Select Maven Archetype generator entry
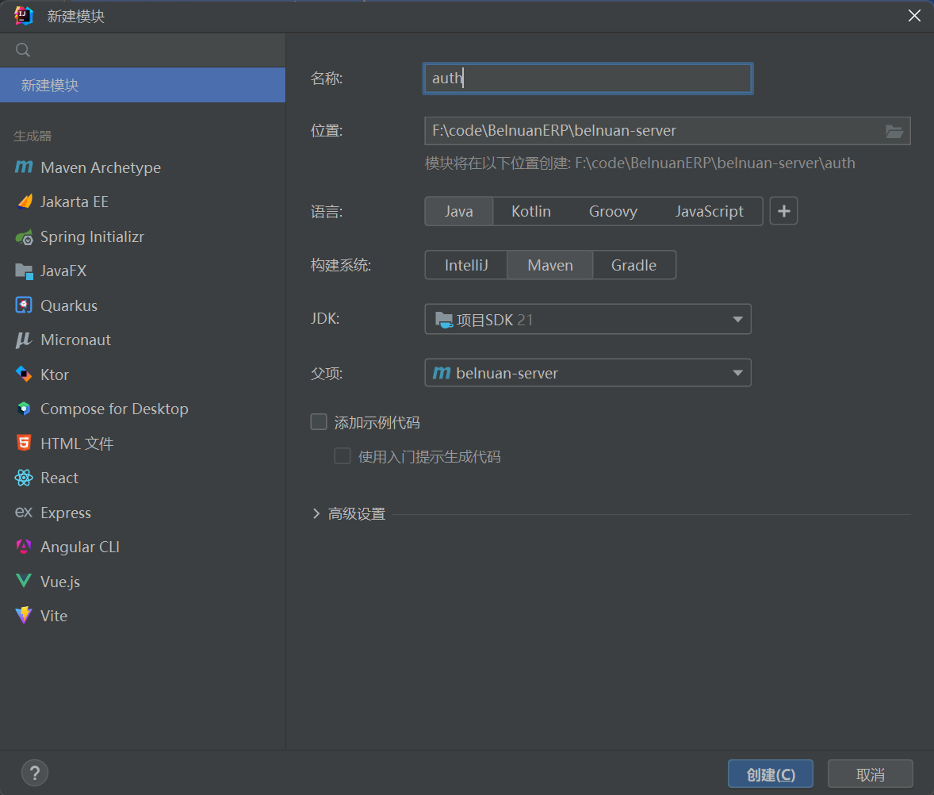 143,167
